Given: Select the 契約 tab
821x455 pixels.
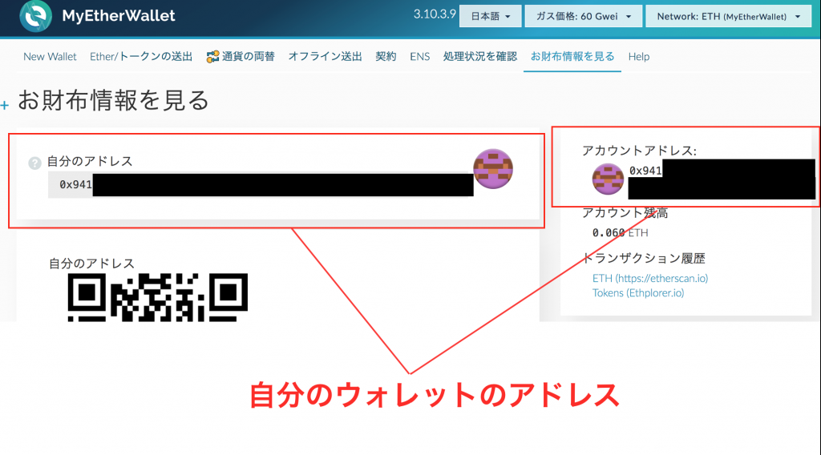Looking at the screenshot, I should click(386, 57).
